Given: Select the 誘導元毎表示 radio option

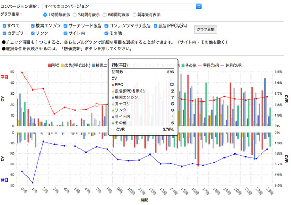Looking at the screenshot, I should coord(135,15).
